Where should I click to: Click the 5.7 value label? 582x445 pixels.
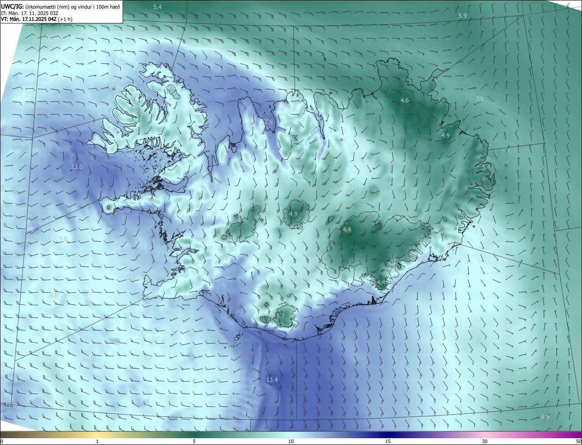pos(280,316)
